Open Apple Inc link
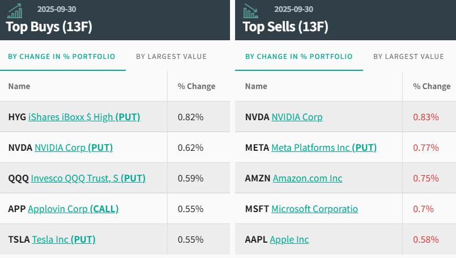 point(289,240)
